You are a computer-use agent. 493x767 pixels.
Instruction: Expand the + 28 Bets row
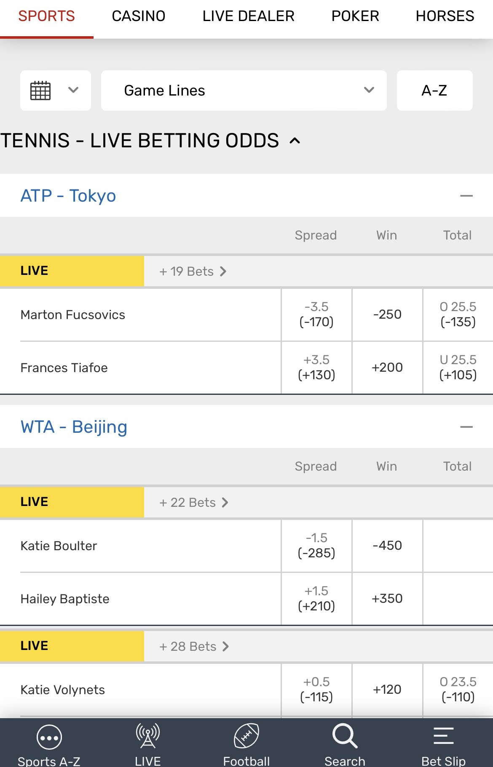[194, 647]
